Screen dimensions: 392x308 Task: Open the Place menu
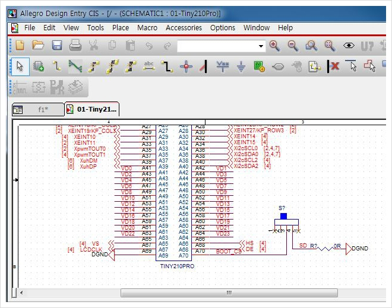121,28
